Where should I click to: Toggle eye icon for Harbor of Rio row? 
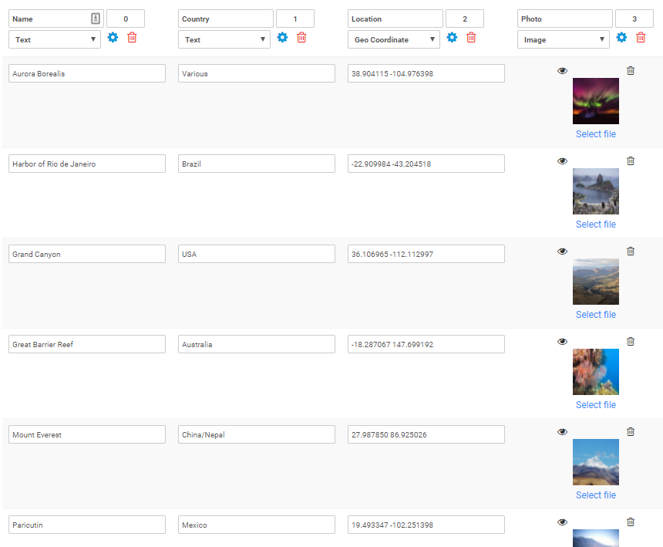pyautogui.click(x=562, y=161)
